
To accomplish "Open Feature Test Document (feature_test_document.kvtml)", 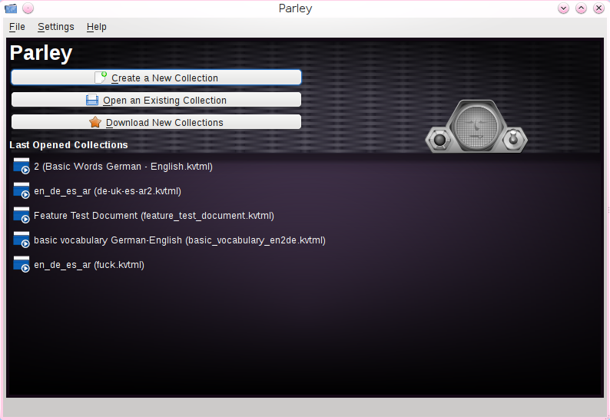I will 154,216.
